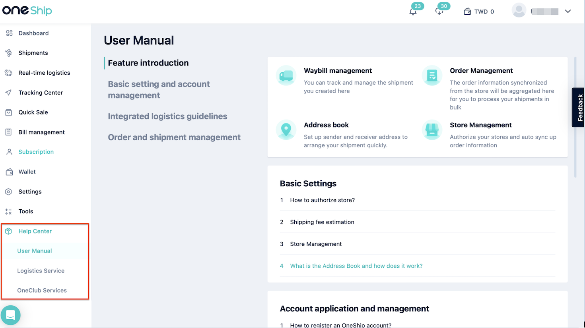Select Basic setting and account management tab

pos(159,90)
